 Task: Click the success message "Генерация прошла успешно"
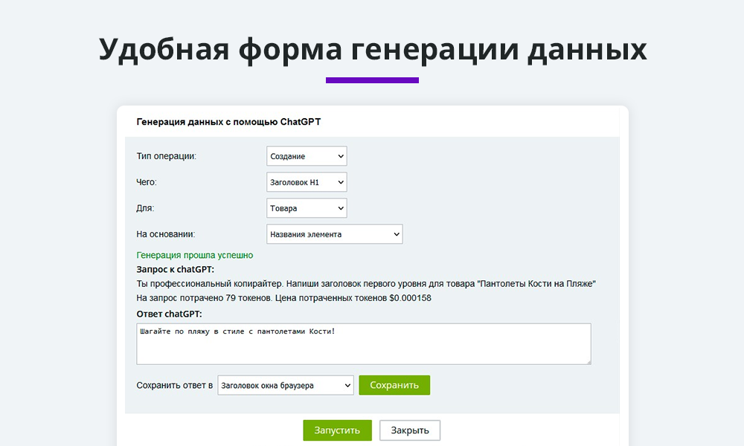[194, 254]
